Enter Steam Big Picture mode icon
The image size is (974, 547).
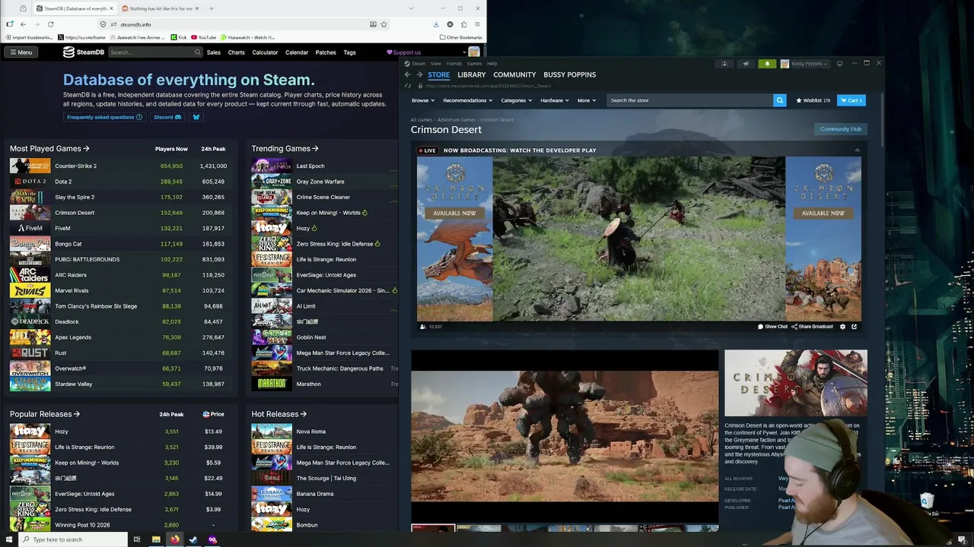[839, 64]
